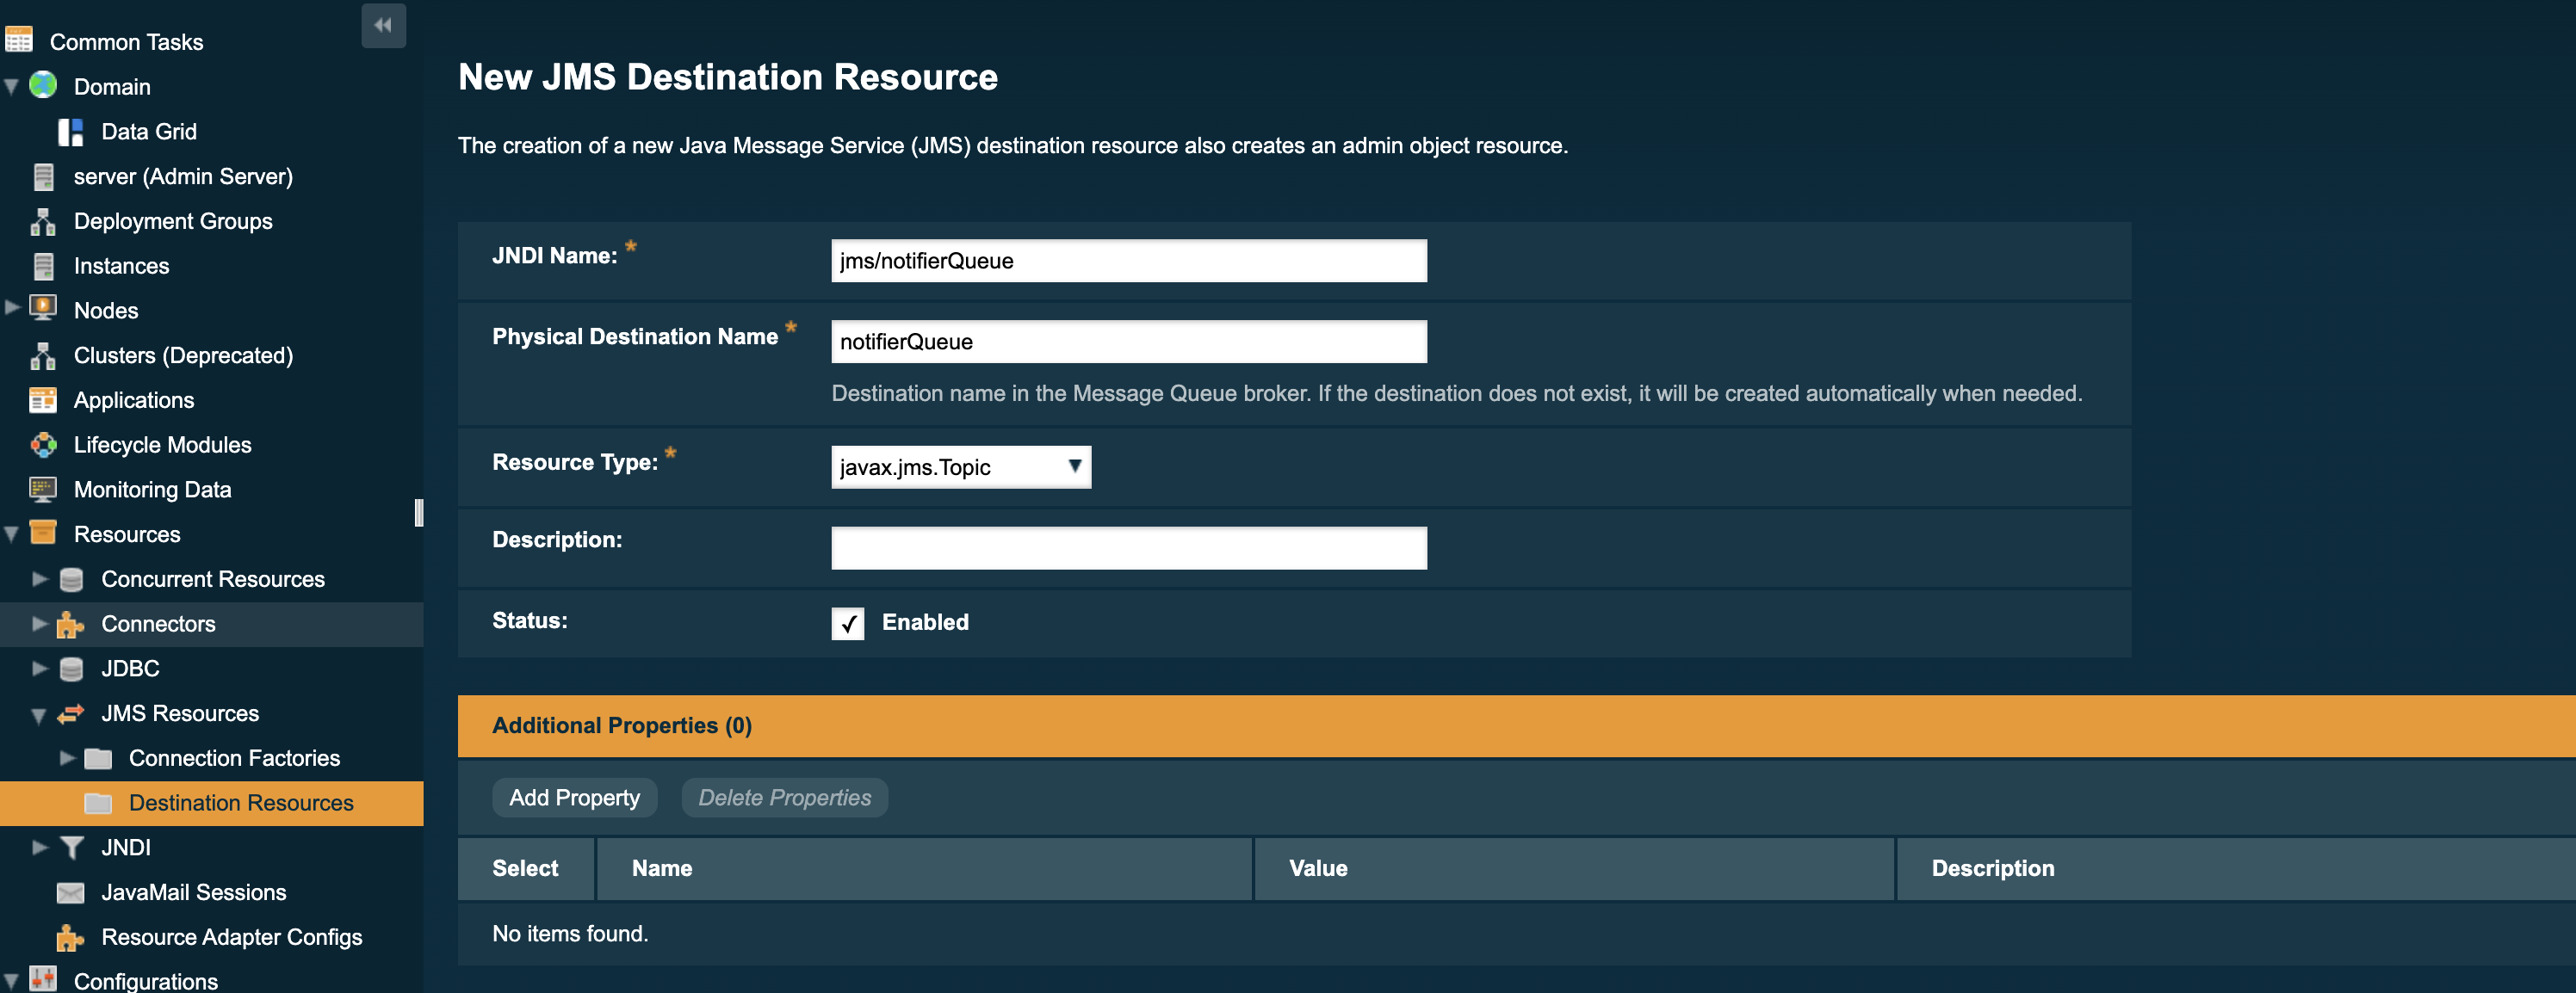Click the JavaMail Sessions envelope icon
2576x993 pixels.
[x=70, y=892]
